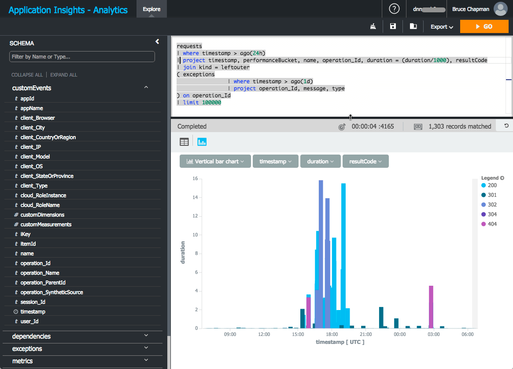
Task: Select the bar chart view icon
Action: pyautogui.click(x=202, y=142)
